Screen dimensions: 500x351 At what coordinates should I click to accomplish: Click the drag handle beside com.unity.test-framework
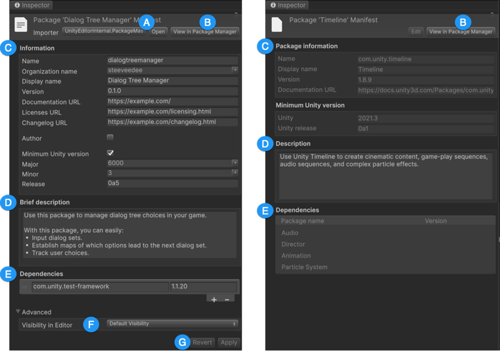[x=24, y=286]
